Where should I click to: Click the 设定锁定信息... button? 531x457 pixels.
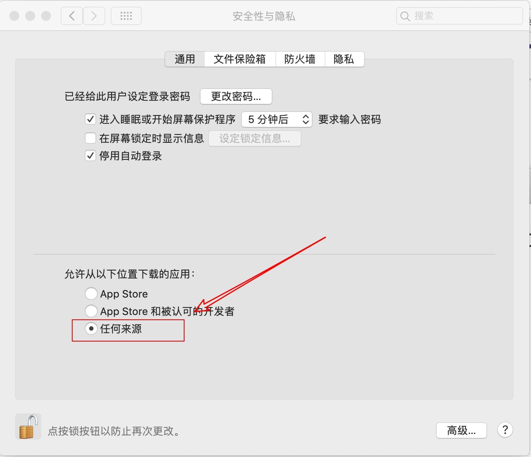(x=255, y=138)
